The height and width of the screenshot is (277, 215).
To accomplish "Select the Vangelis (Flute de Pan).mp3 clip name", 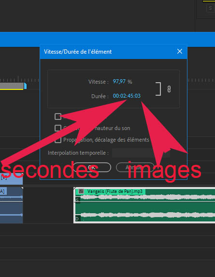I will tap(115, 191).
